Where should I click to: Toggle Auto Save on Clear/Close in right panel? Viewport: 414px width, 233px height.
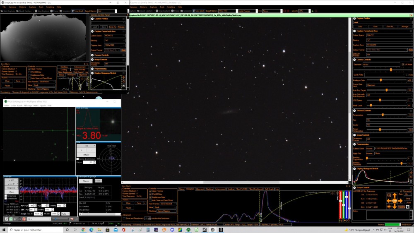coord(150,200)
